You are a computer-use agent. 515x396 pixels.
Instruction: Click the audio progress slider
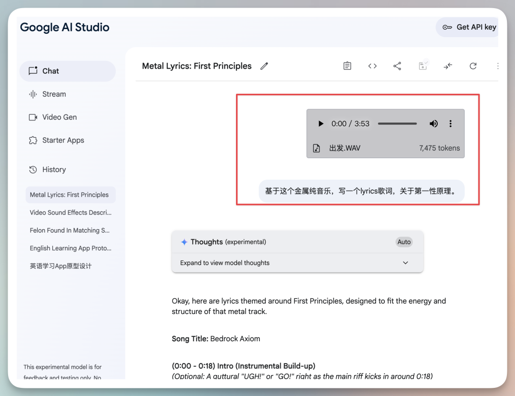pyautogui.click(x=397, y=124)
